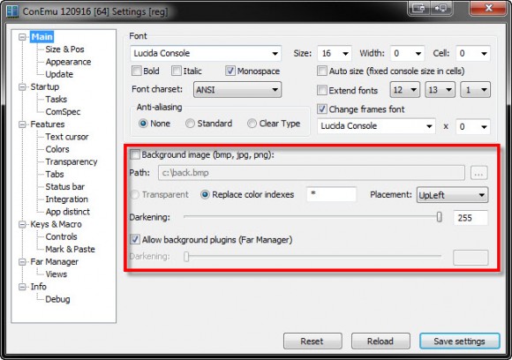Click the Replace color indexes text field

pyautogui.click(x=331, y=194)
